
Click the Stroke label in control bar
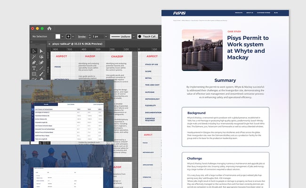82,37
